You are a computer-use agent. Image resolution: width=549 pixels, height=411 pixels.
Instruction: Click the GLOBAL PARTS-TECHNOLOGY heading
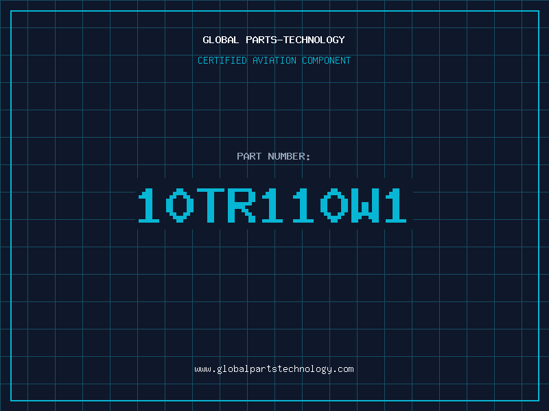tap(274, 40)
